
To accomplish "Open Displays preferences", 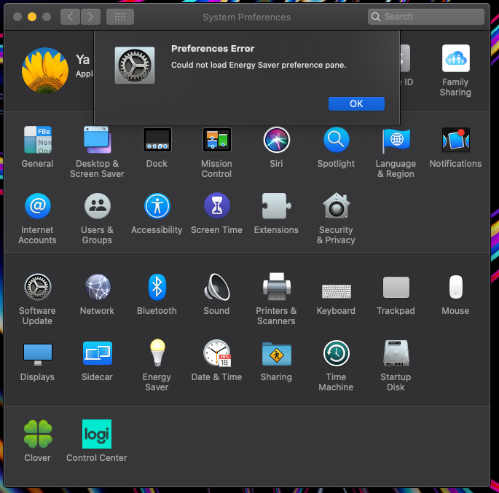I will coord(38,354).
